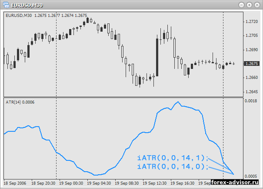Click the current price tag 1.2675
Image resolution: width=263 pixels, height=189 pixels.
251,64
